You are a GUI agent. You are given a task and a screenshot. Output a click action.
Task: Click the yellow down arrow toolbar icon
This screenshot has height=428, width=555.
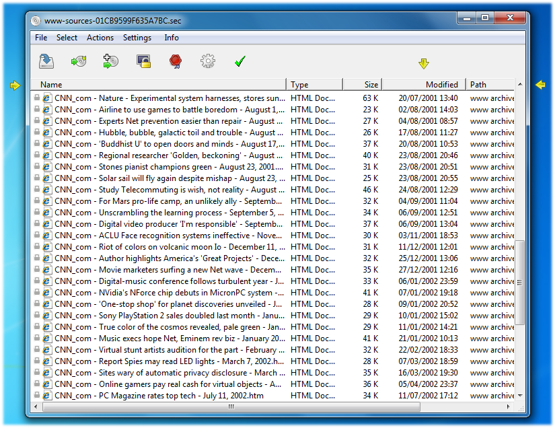(x=424, y=63)
